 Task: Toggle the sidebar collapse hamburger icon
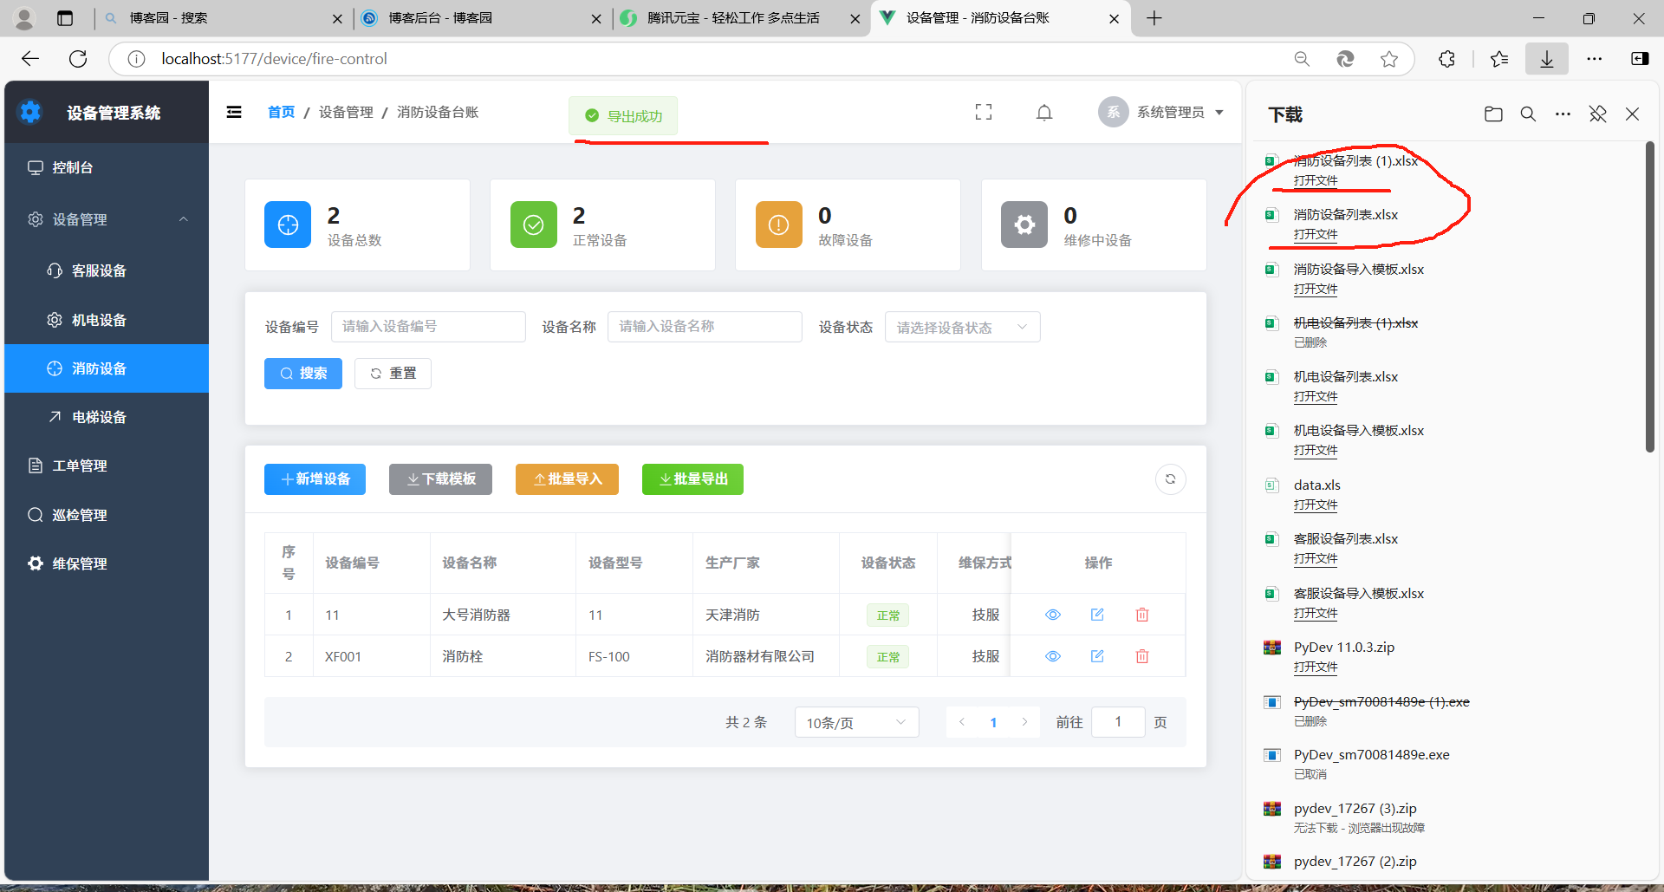[234, 112]
